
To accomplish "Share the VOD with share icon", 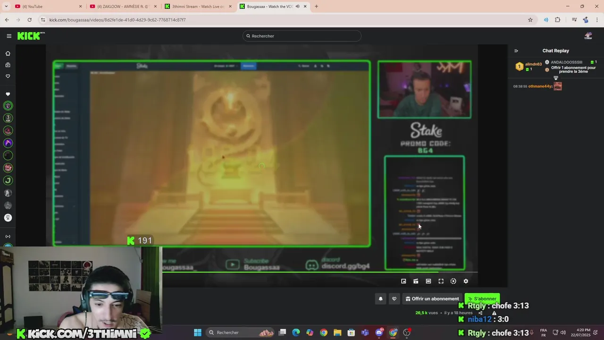I will (480, 313).
